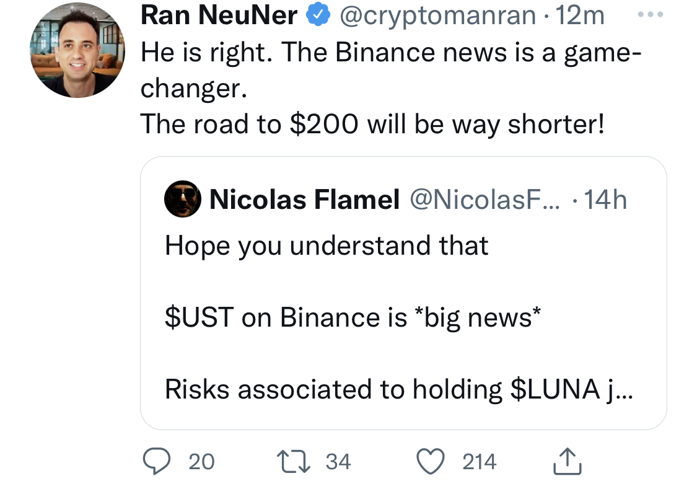Click the 214 likes count
Image resolution: width=697 pixels, height=494 pixels.
[479, 462]
